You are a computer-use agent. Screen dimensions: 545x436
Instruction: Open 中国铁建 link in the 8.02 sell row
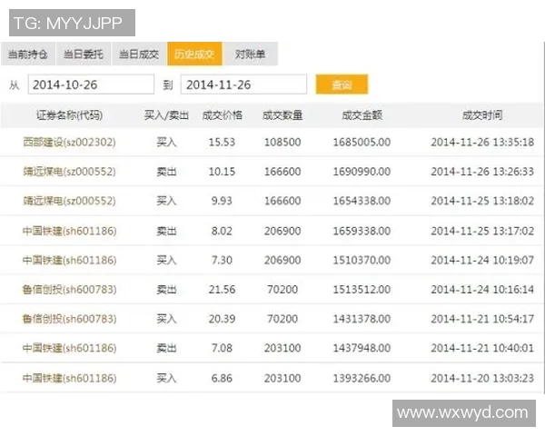(x=69, y=231)
